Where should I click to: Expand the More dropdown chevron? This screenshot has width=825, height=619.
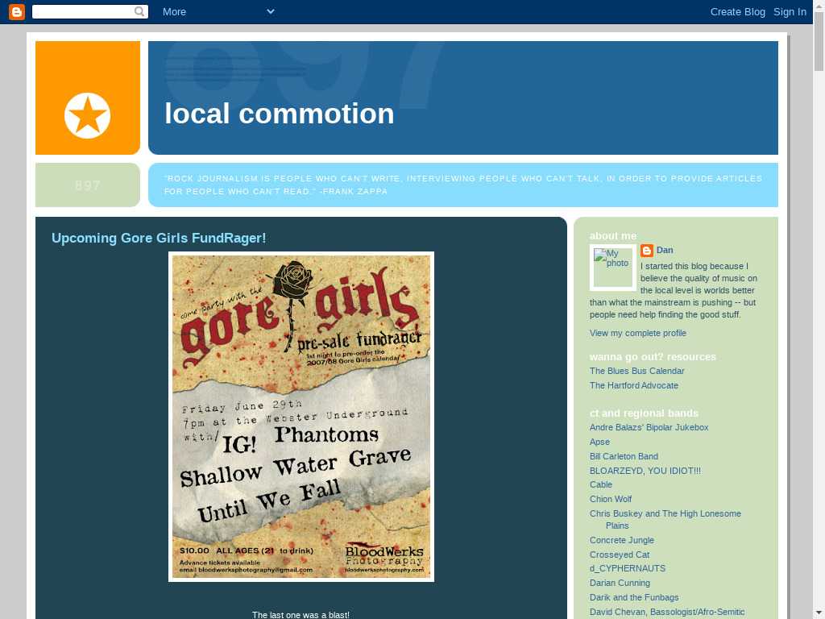(271, 11)
